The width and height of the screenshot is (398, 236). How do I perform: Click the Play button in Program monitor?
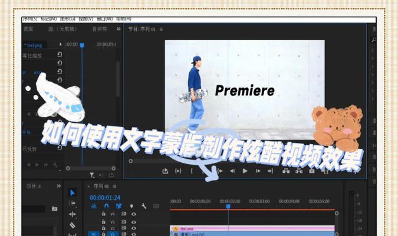[245, 171]
